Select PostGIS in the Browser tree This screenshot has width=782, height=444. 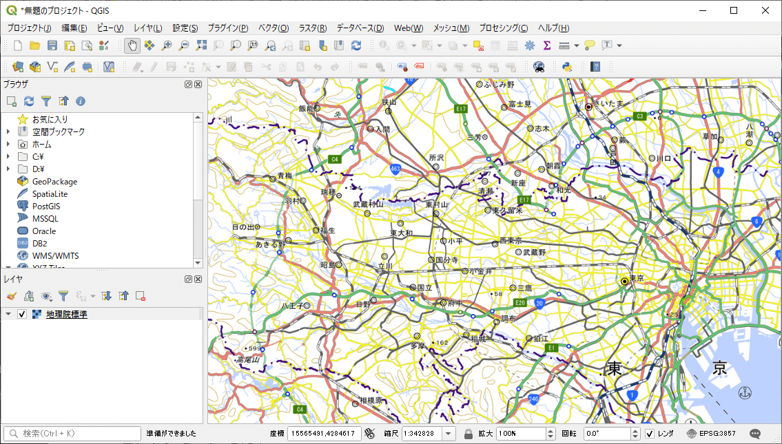coord(46,207)
